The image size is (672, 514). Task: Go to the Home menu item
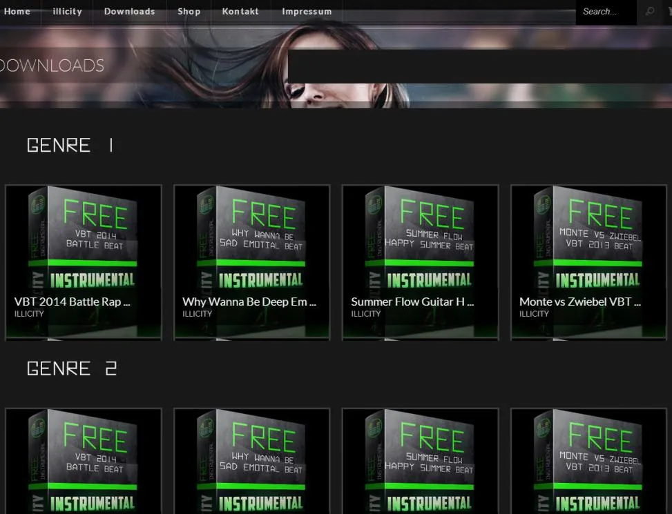17,12
